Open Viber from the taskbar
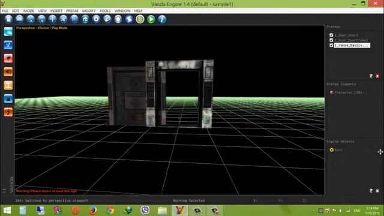This screenshot has height=216, width=384. [x=145, y=211]
